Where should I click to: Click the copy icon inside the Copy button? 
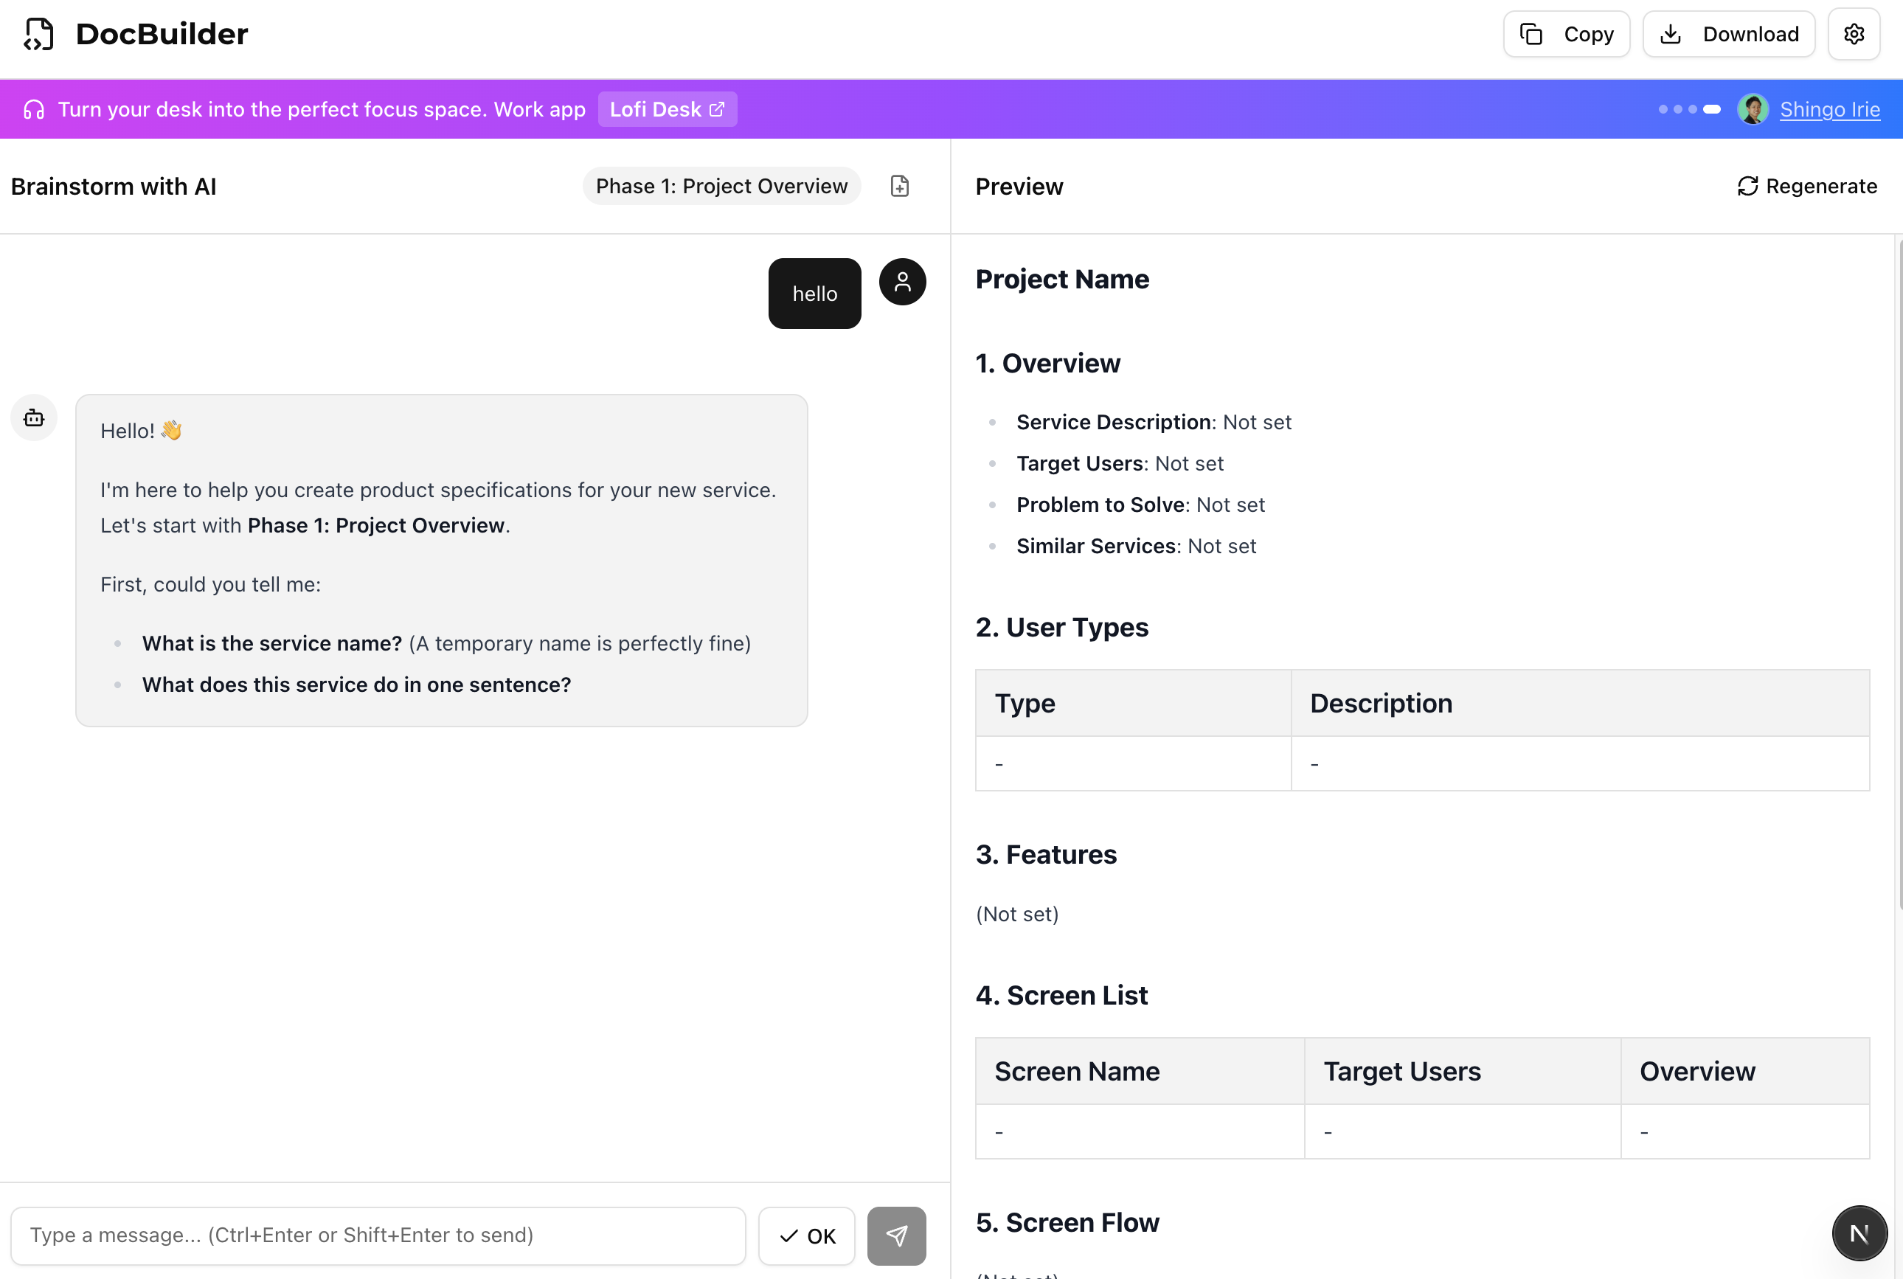click(x=1533, y=33)
